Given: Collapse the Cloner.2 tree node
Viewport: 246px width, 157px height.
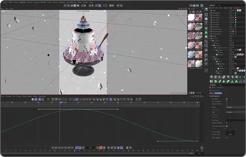Looking at the screenshot, I should point(213,46).
